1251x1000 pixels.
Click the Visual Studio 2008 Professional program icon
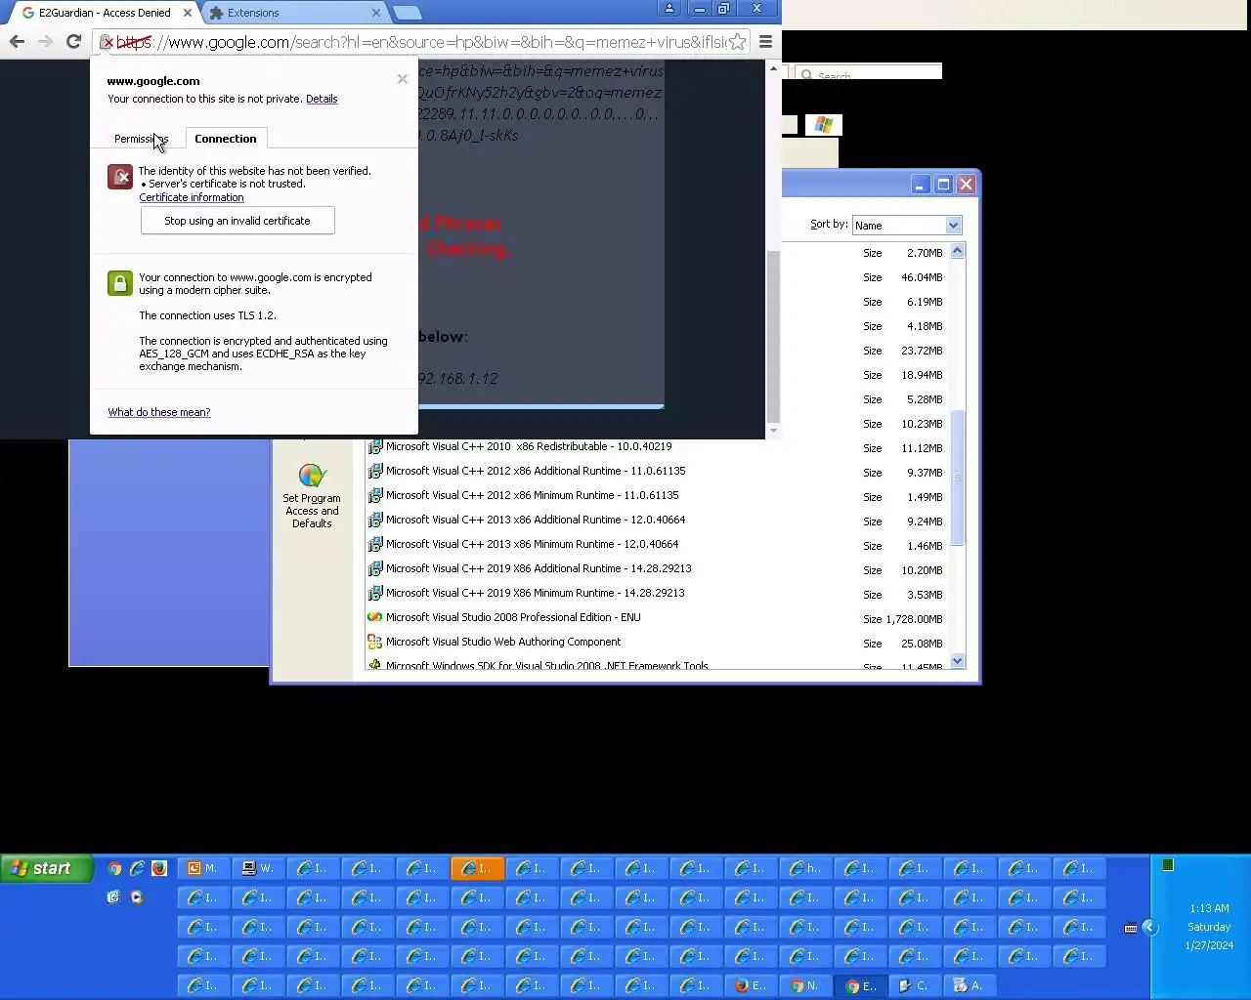click(374, 617)
